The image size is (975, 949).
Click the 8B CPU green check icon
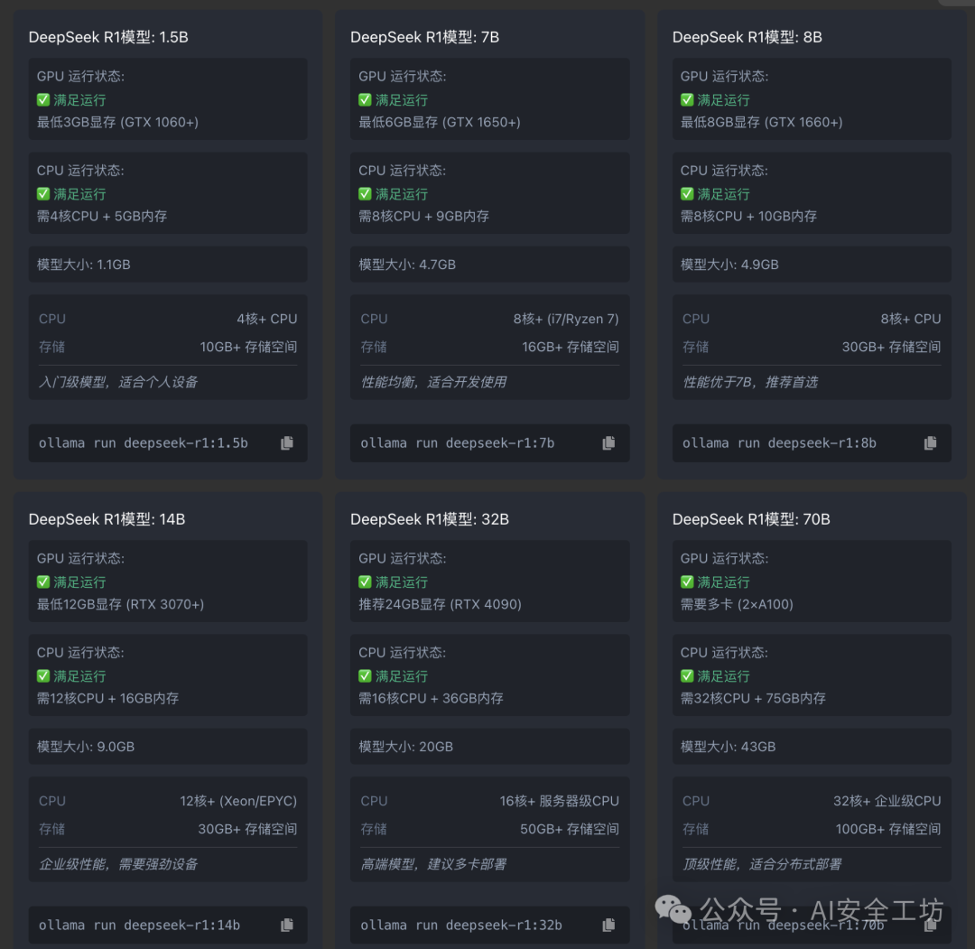click(x=687, y=193)
